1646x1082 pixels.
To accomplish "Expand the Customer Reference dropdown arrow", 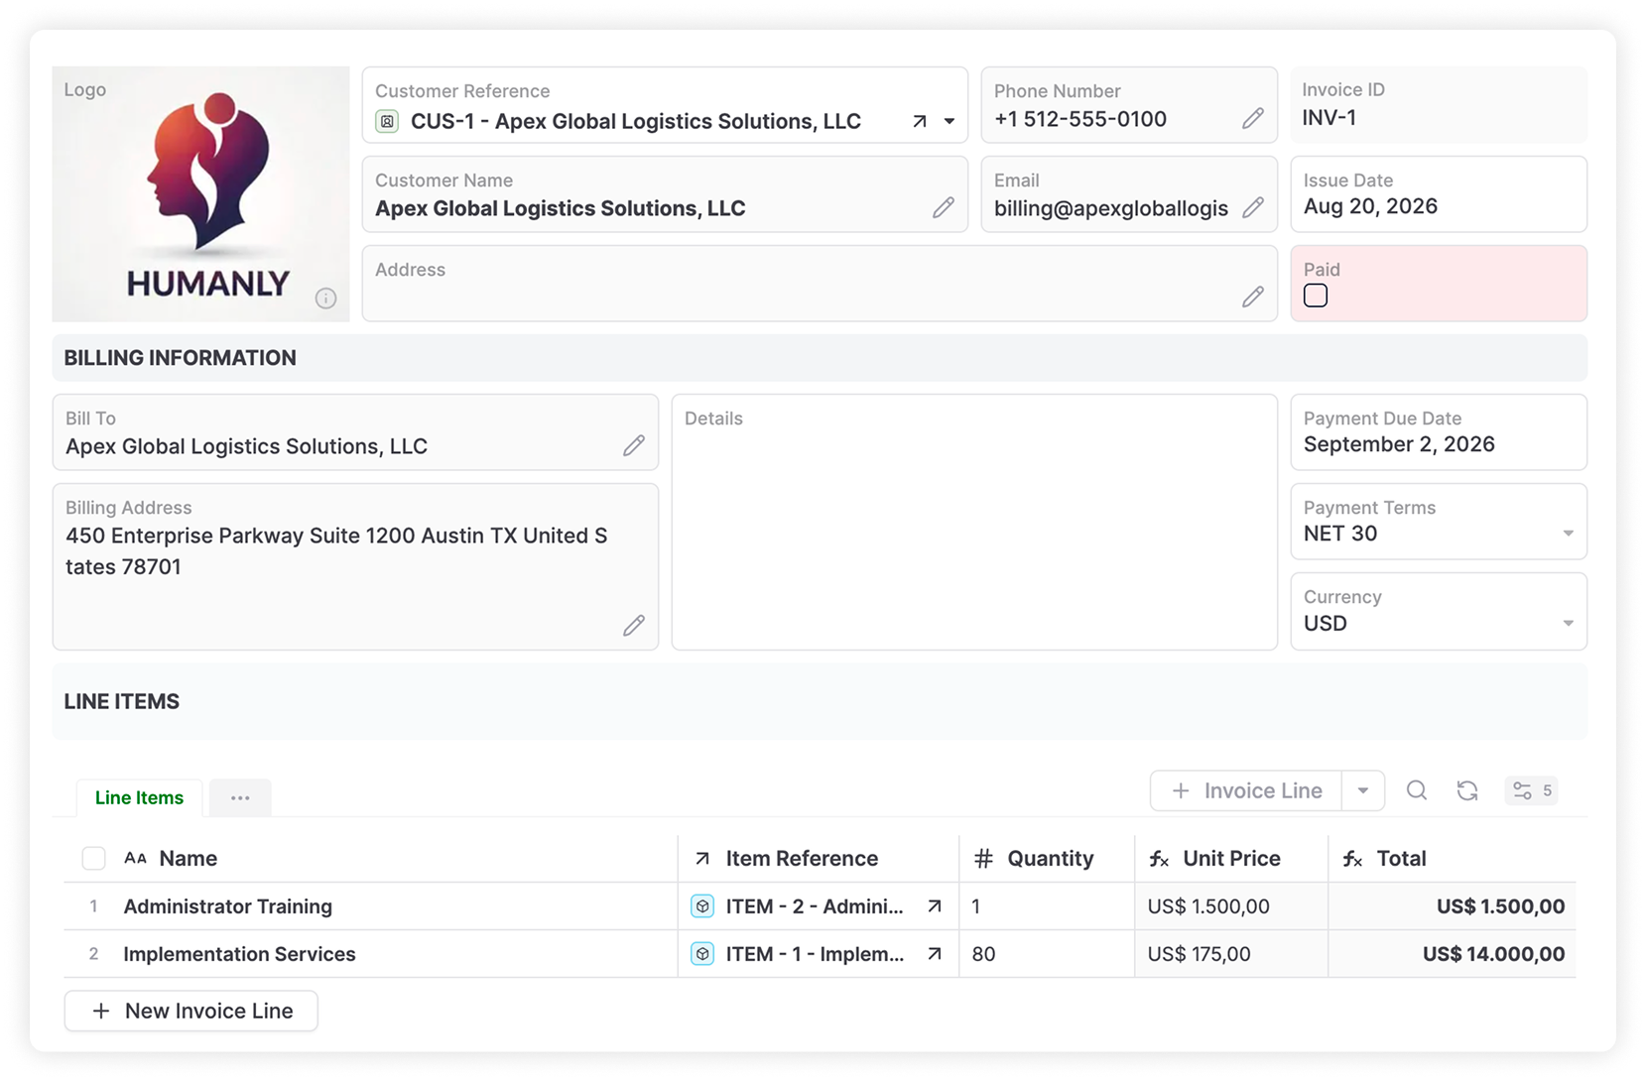I will tap(950, 121).
